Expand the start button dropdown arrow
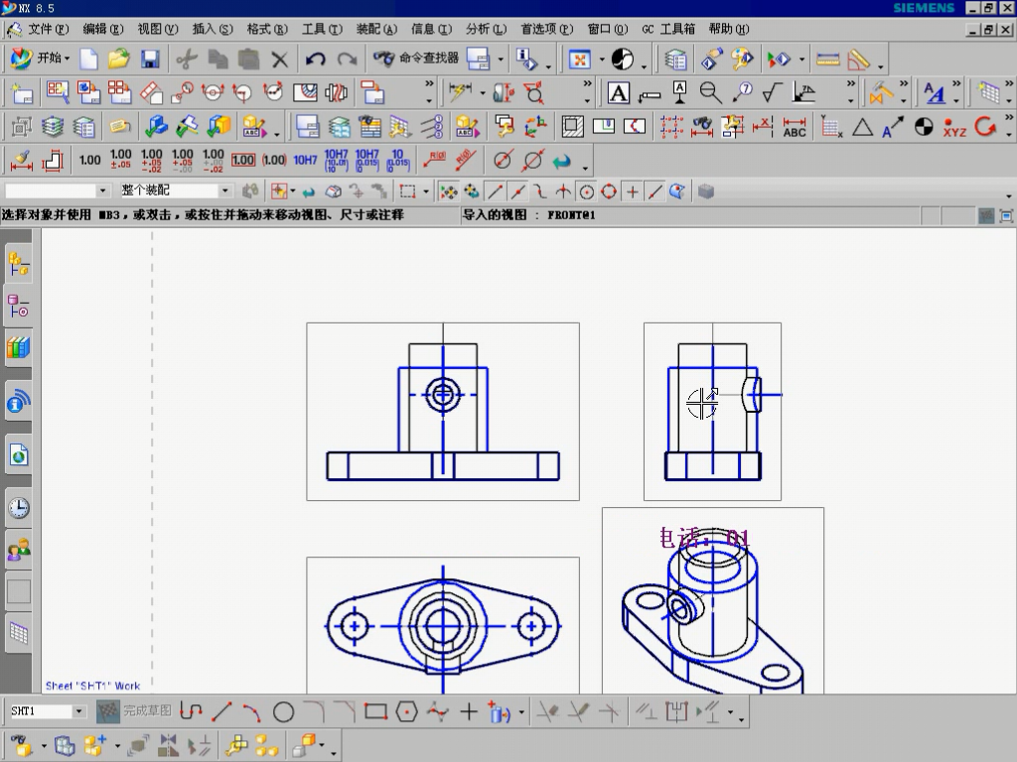Viewport: 1017px width, 762px height. tap(67, 59)
